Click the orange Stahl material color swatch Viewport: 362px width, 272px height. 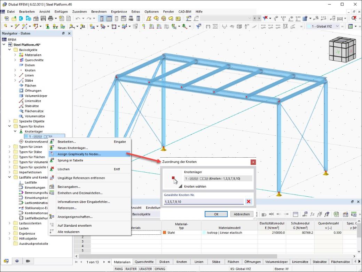164,233
